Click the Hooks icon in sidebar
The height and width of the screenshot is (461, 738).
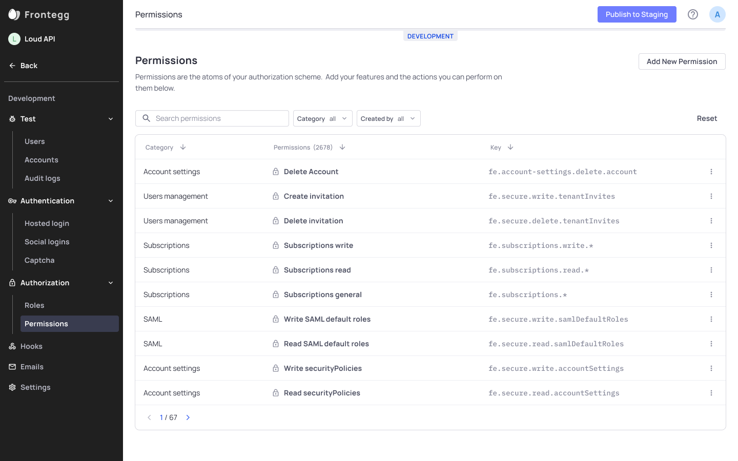click(12, 346)
